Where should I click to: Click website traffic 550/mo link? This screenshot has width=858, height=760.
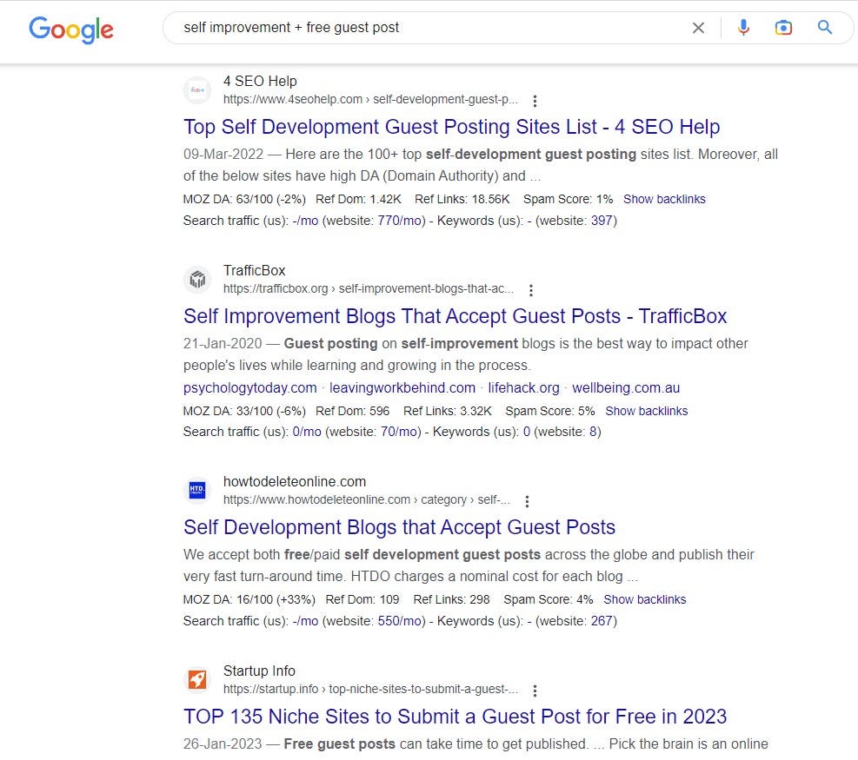[x=400, y=620]
